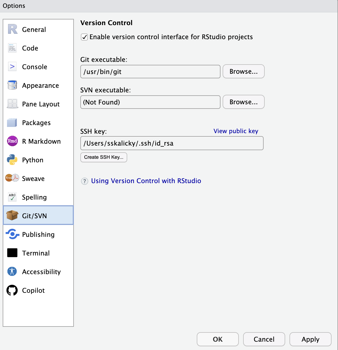Switch to Python settings
This screenshot has width=338, height=350.
33,160
